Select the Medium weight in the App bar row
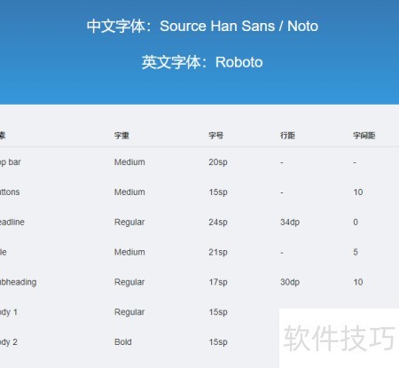 (x=129, y=162)
